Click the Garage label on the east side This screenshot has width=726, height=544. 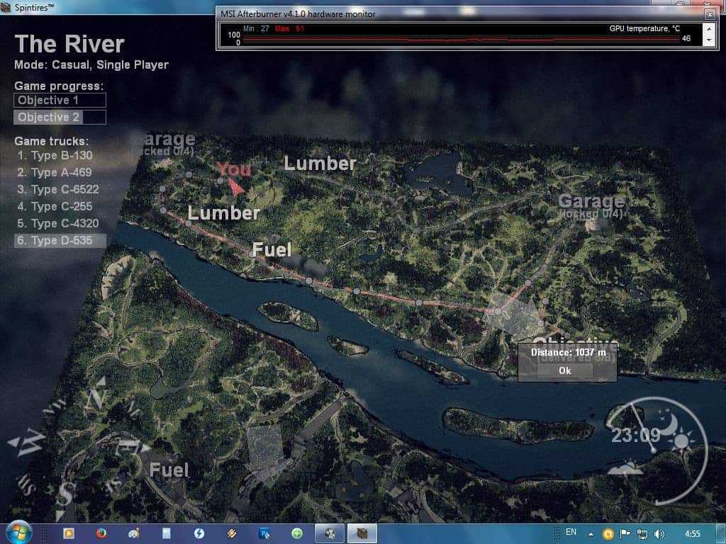pos(591,201)
